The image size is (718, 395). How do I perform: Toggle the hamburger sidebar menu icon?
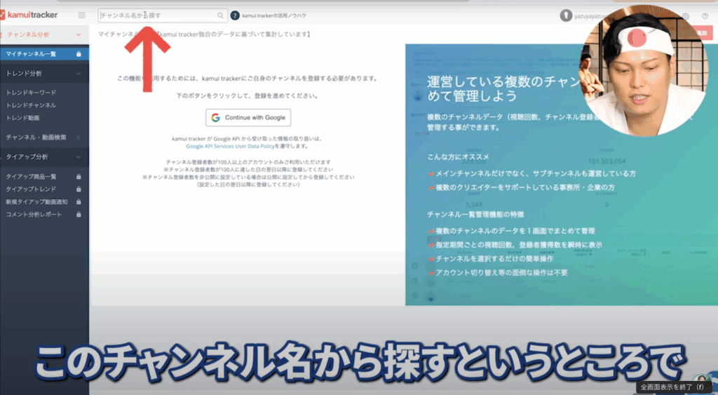(x=82, y=15)
